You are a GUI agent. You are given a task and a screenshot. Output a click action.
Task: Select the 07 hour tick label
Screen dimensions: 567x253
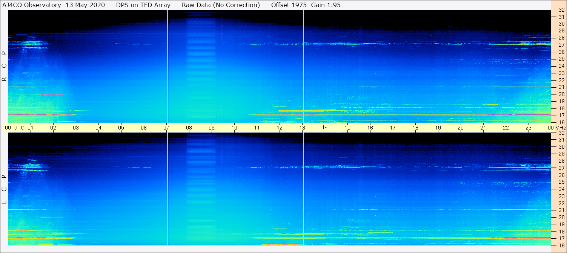[x=166, y=128]
